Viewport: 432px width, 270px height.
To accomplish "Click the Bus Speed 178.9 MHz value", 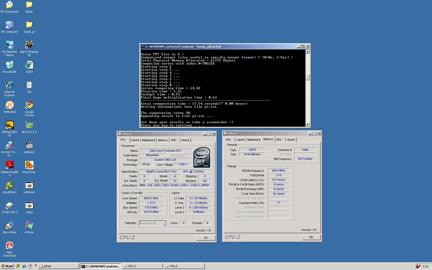I will (x=151, y=208).
